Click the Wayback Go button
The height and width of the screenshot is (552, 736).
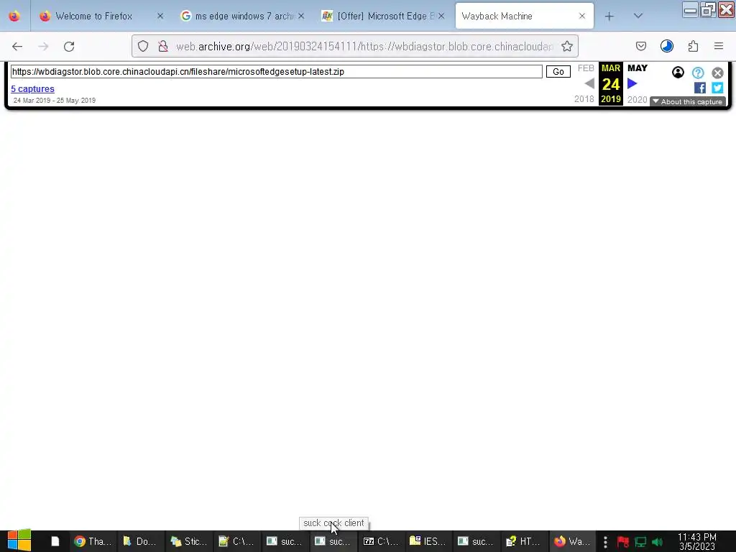(x=558, y=71)
